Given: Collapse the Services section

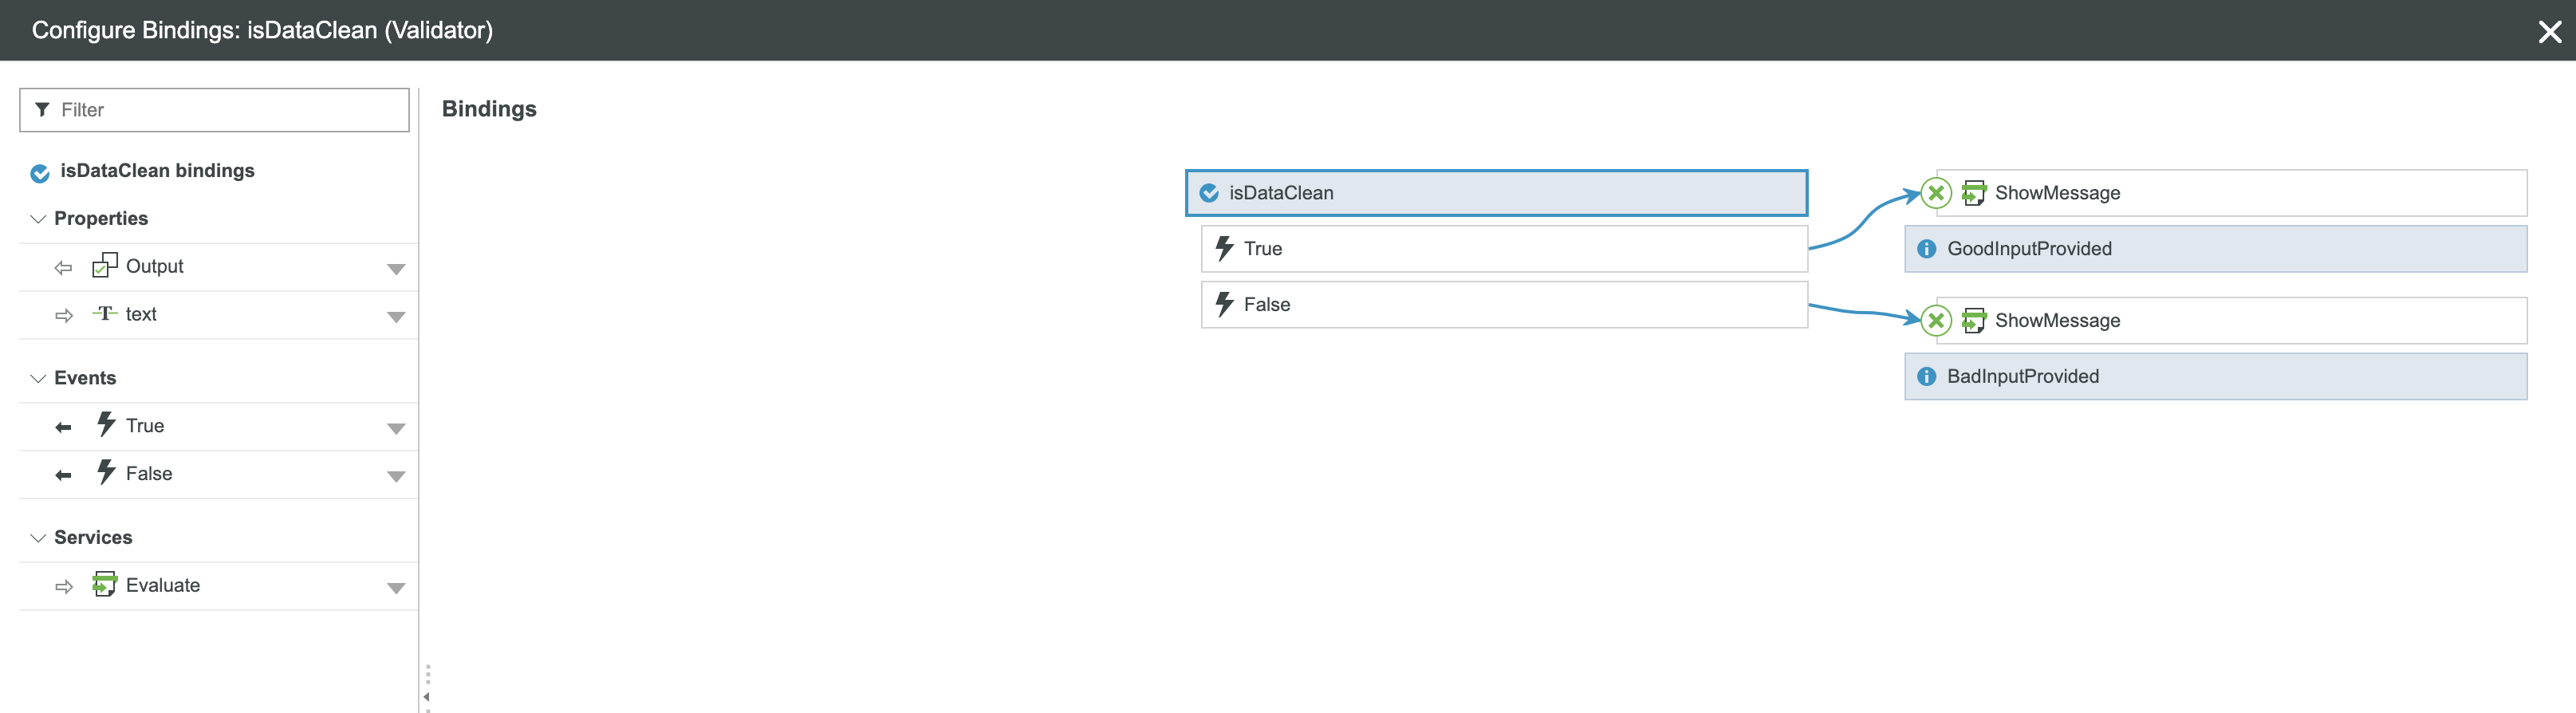Looking at the screenshot, I should click(x=38, y=538).
